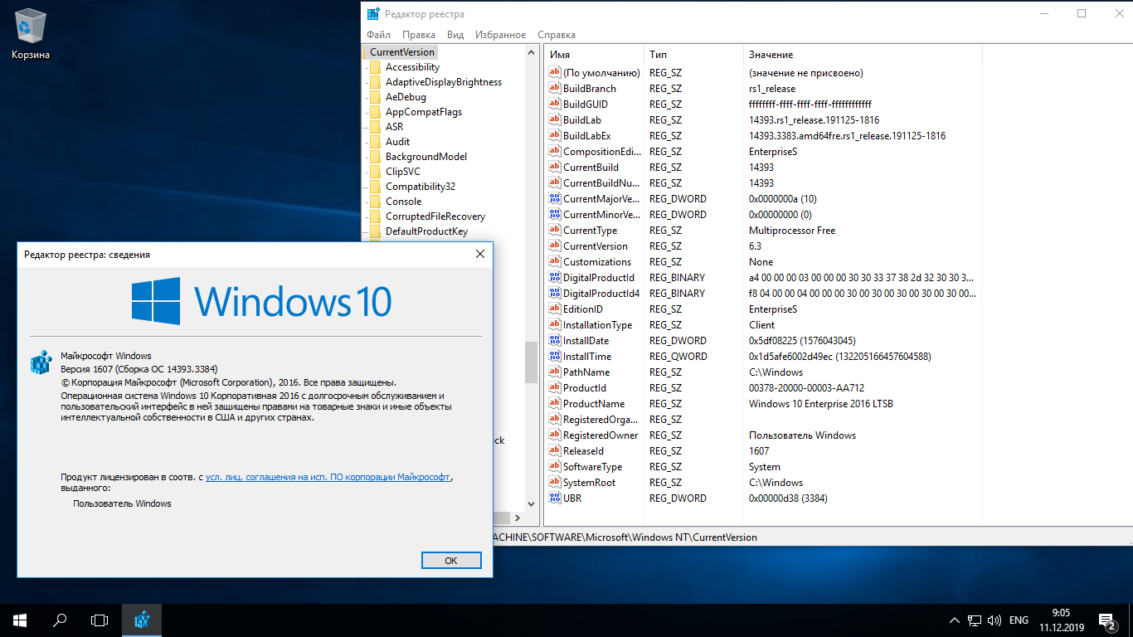Open the Справка menu
The width and height of the screenshot is (1133, 637).
[556, 35]
